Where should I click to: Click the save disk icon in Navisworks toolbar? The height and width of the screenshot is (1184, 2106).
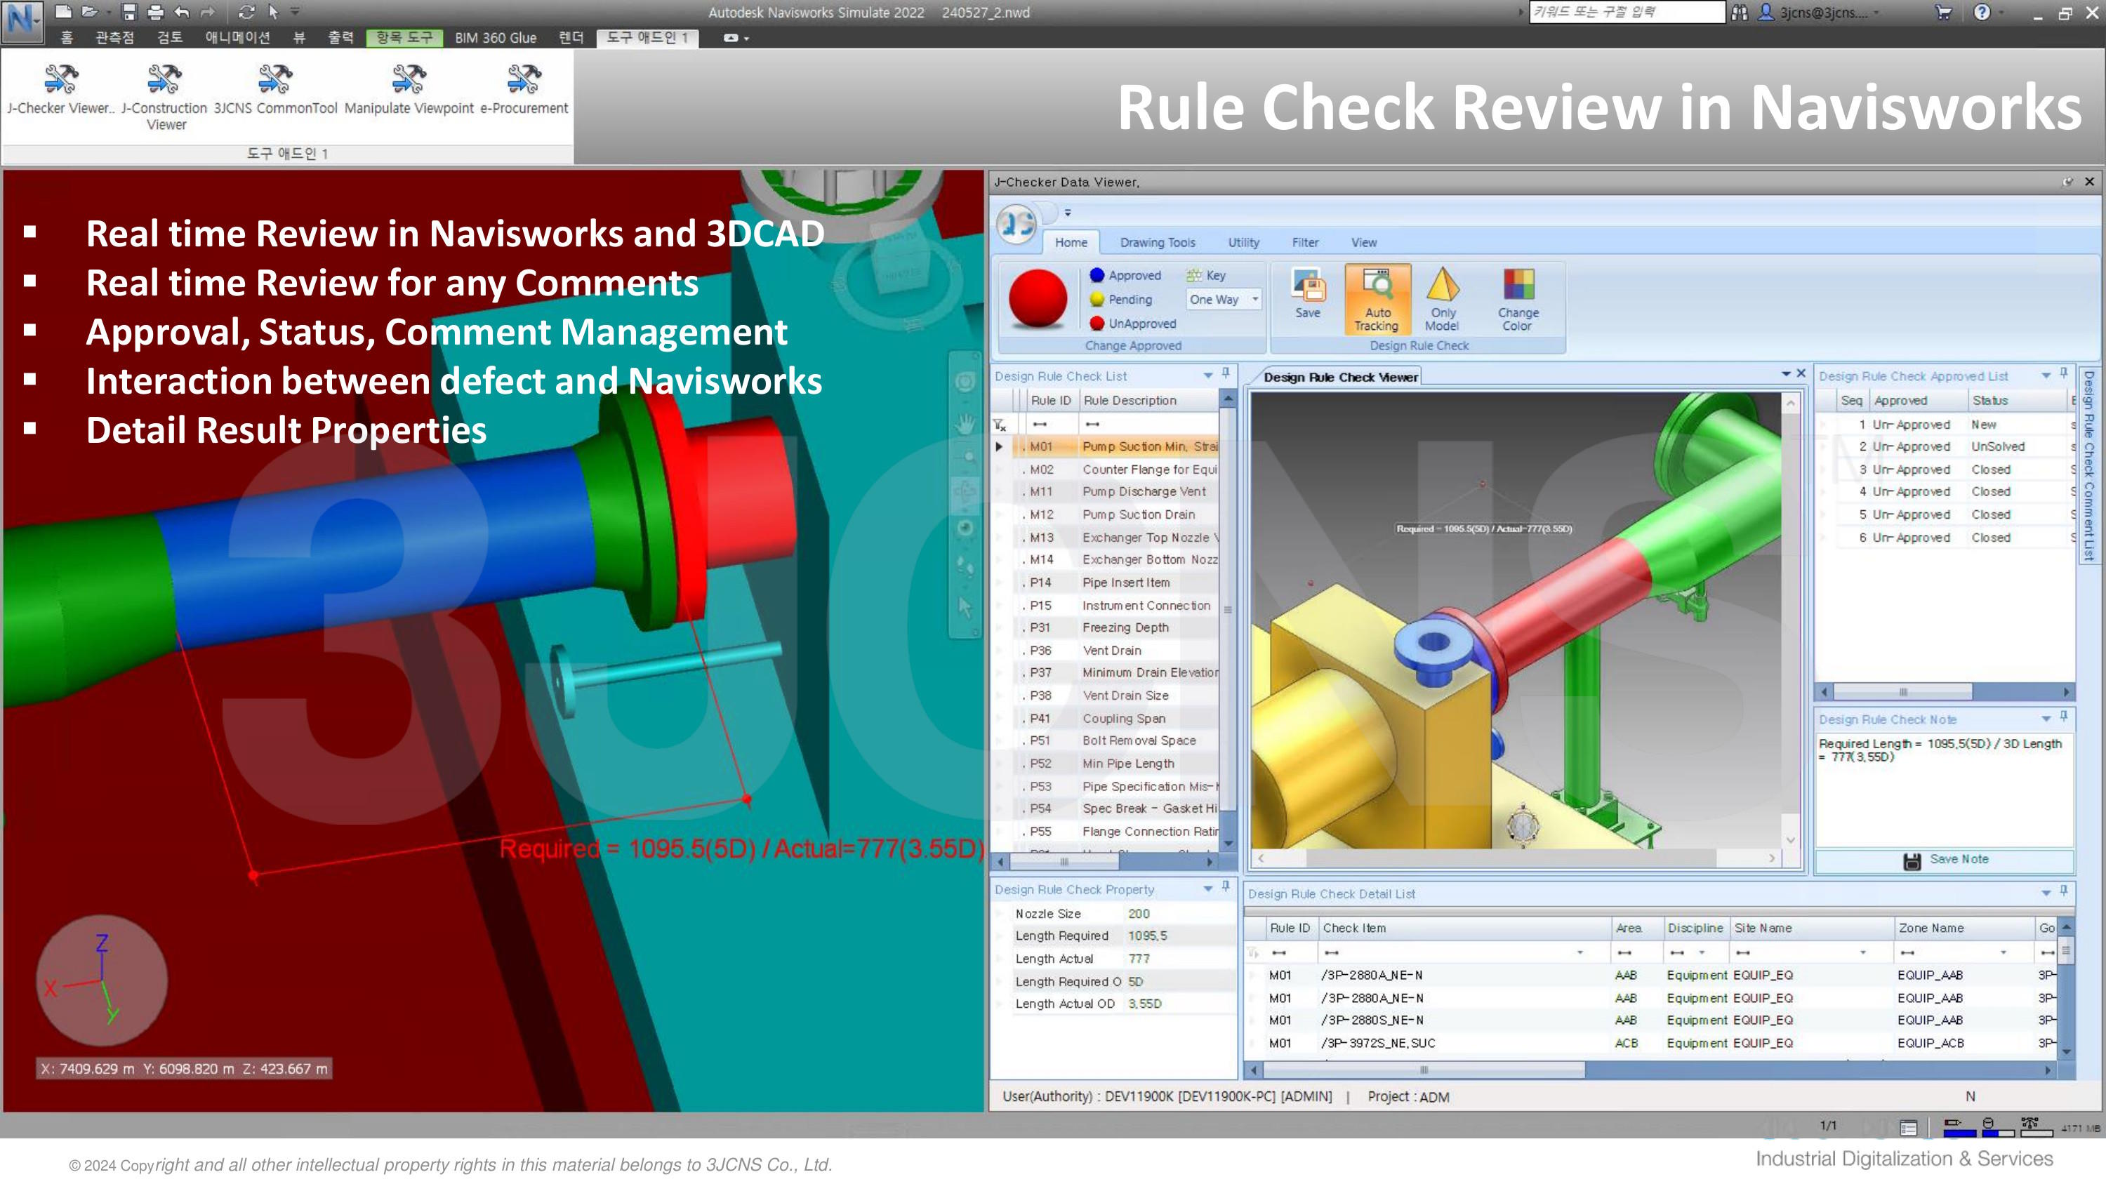(x=129, y=12)
